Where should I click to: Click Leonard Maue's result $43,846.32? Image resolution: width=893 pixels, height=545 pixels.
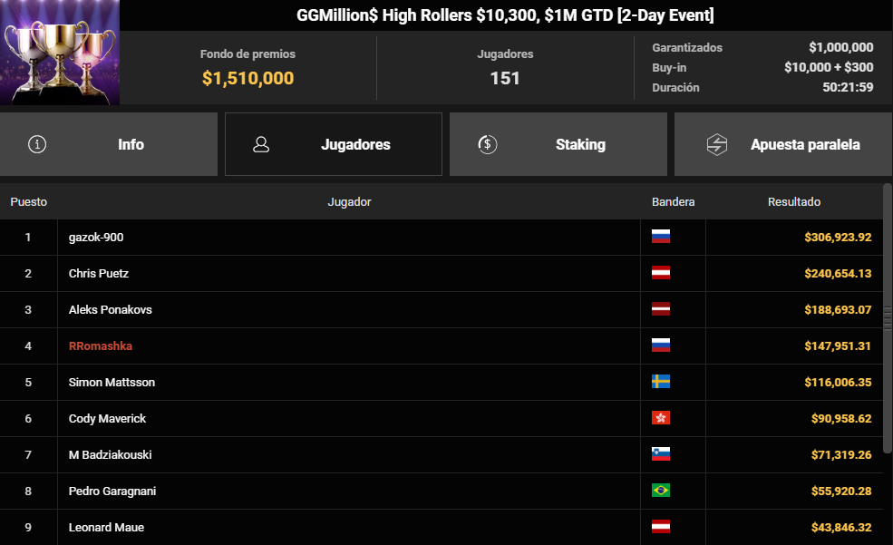841,528
